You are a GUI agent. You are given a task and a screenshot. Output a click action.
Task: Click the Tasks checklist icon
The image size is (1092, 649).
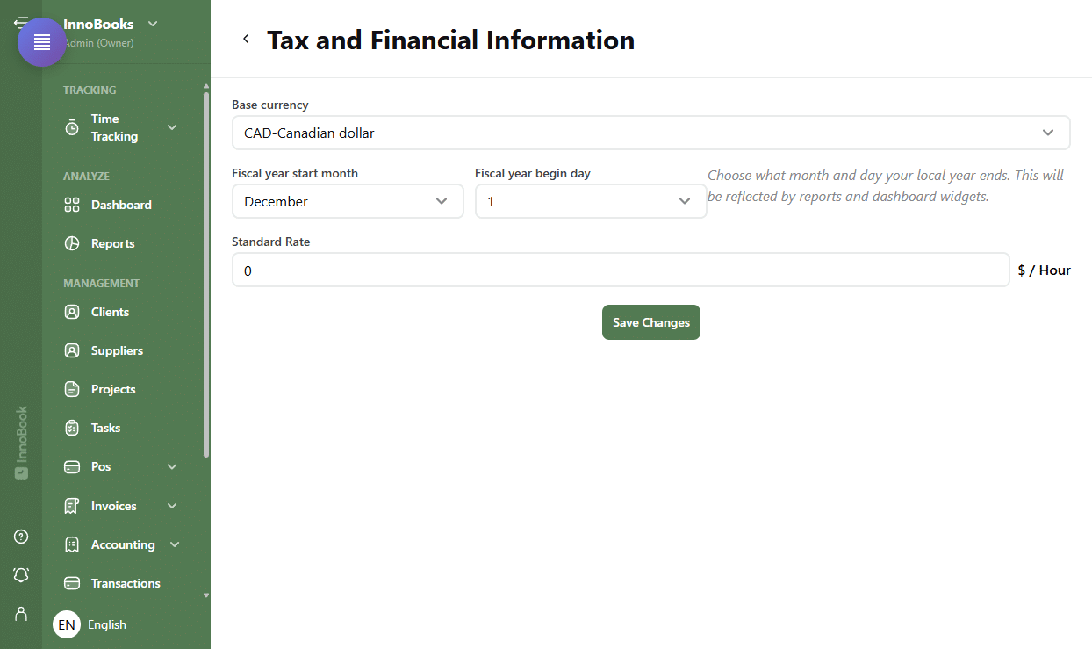pyautogui.click(x=72, y=428)
